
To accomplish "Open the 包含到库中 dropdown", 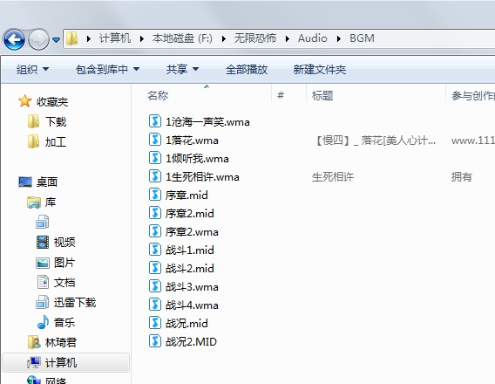I will tap(107, 69).
